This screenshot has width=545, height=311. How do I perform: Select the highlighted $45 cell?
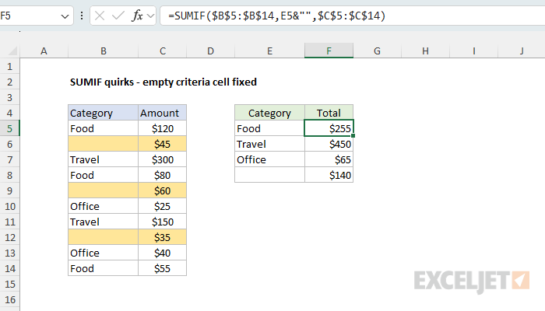tap(162, 144)
